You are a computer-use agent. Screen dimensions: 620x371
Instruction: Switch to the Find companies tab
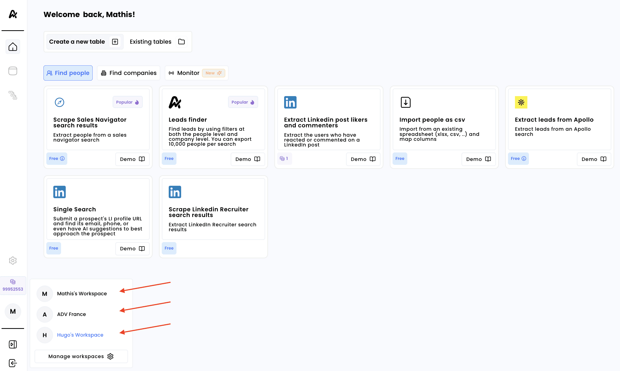129,73
